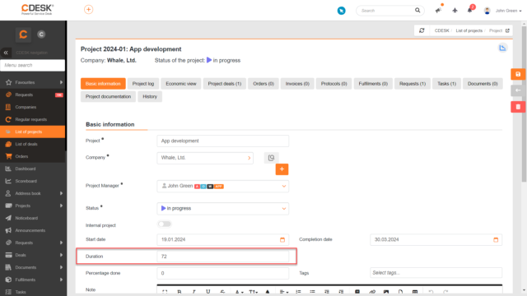Click CDESK breadcrumb link

tap(441, 30)
